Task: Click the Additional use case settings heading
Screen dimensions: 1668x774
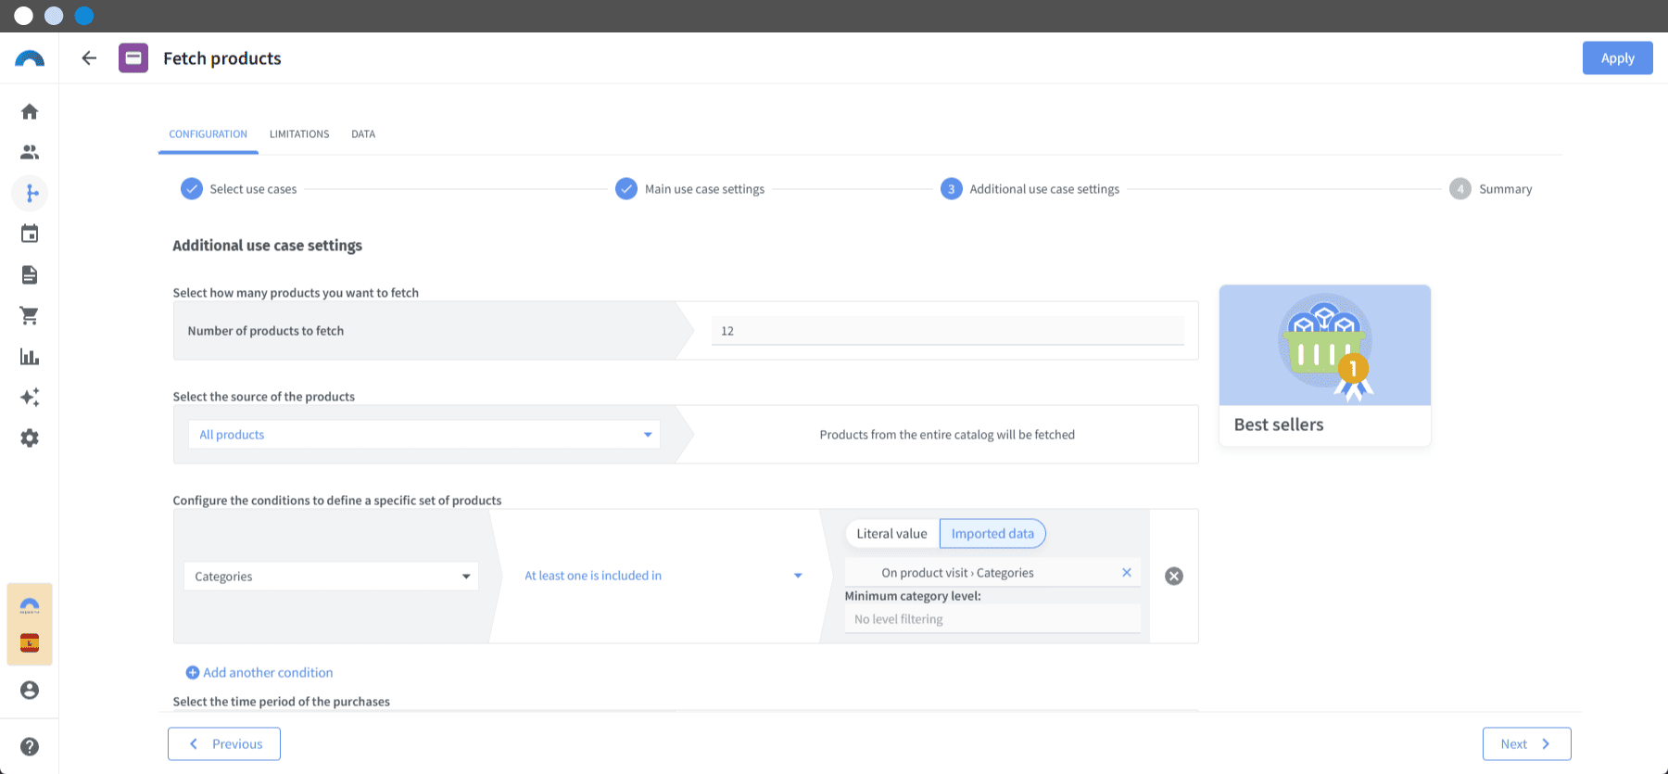Action: tap(267, 246)
